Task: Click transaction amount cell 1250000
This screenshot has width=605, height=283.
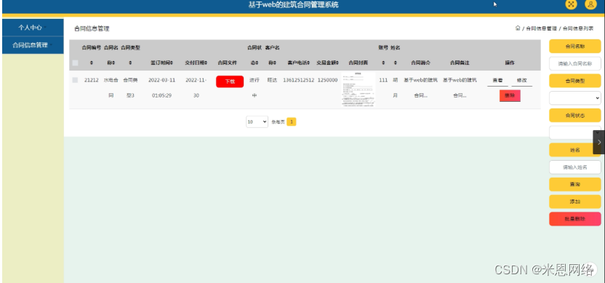Action: (x=327, y=80)
